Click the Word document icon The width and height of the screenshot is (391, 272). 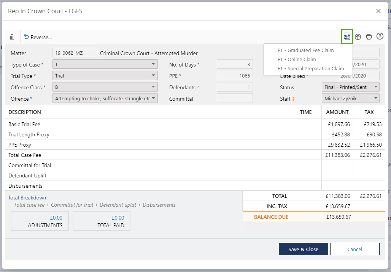click(x=347, y=37)
